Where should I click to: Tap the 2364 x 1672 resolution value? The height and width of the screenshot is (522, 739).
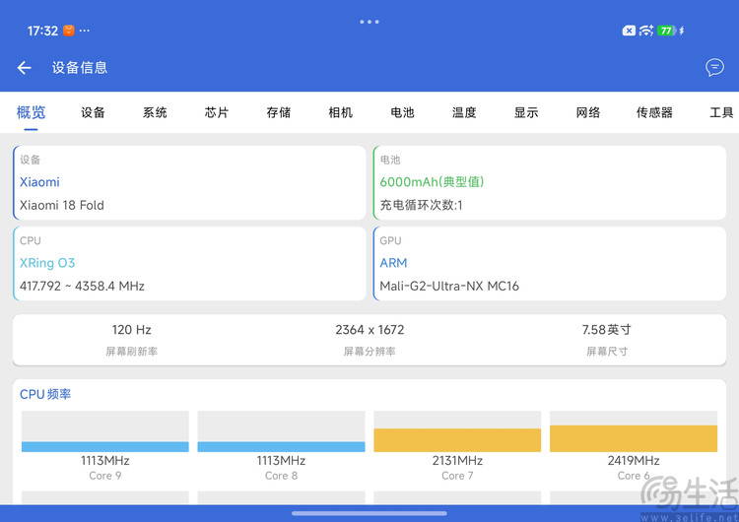pyautogui.click(x=369, y=330)
